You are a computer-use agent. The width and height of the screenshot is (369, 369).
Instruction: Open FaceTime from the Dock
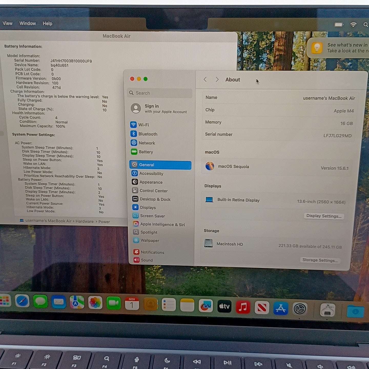point(114,303)
